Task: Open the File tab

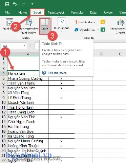Action: (x=7, y=12)
